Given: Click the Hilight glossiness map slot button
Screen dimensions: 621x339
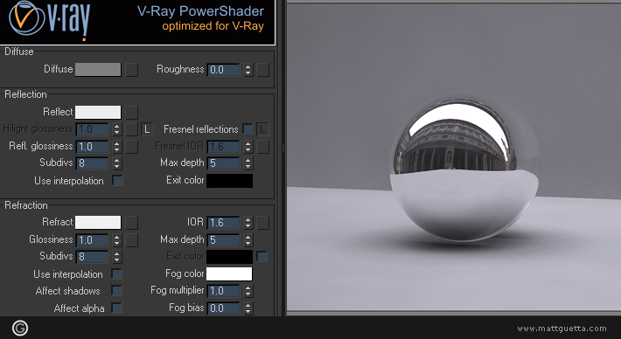Looking at the screenshot, I should (131, 129).
